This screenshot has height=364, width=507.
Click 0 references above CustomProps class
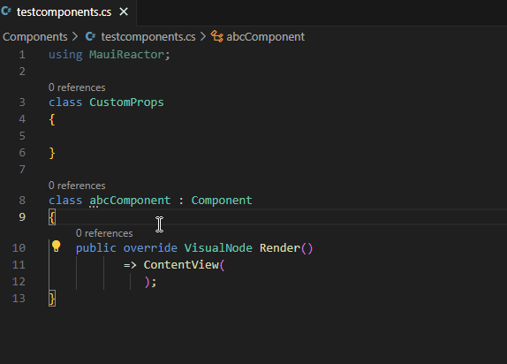(77, 87)
